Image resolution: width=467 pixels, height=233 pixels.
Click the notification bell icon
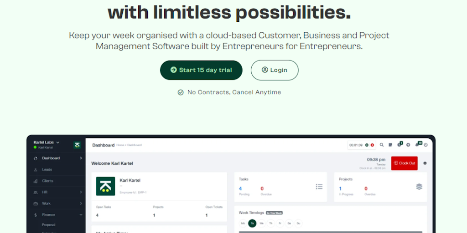point(417,145)
